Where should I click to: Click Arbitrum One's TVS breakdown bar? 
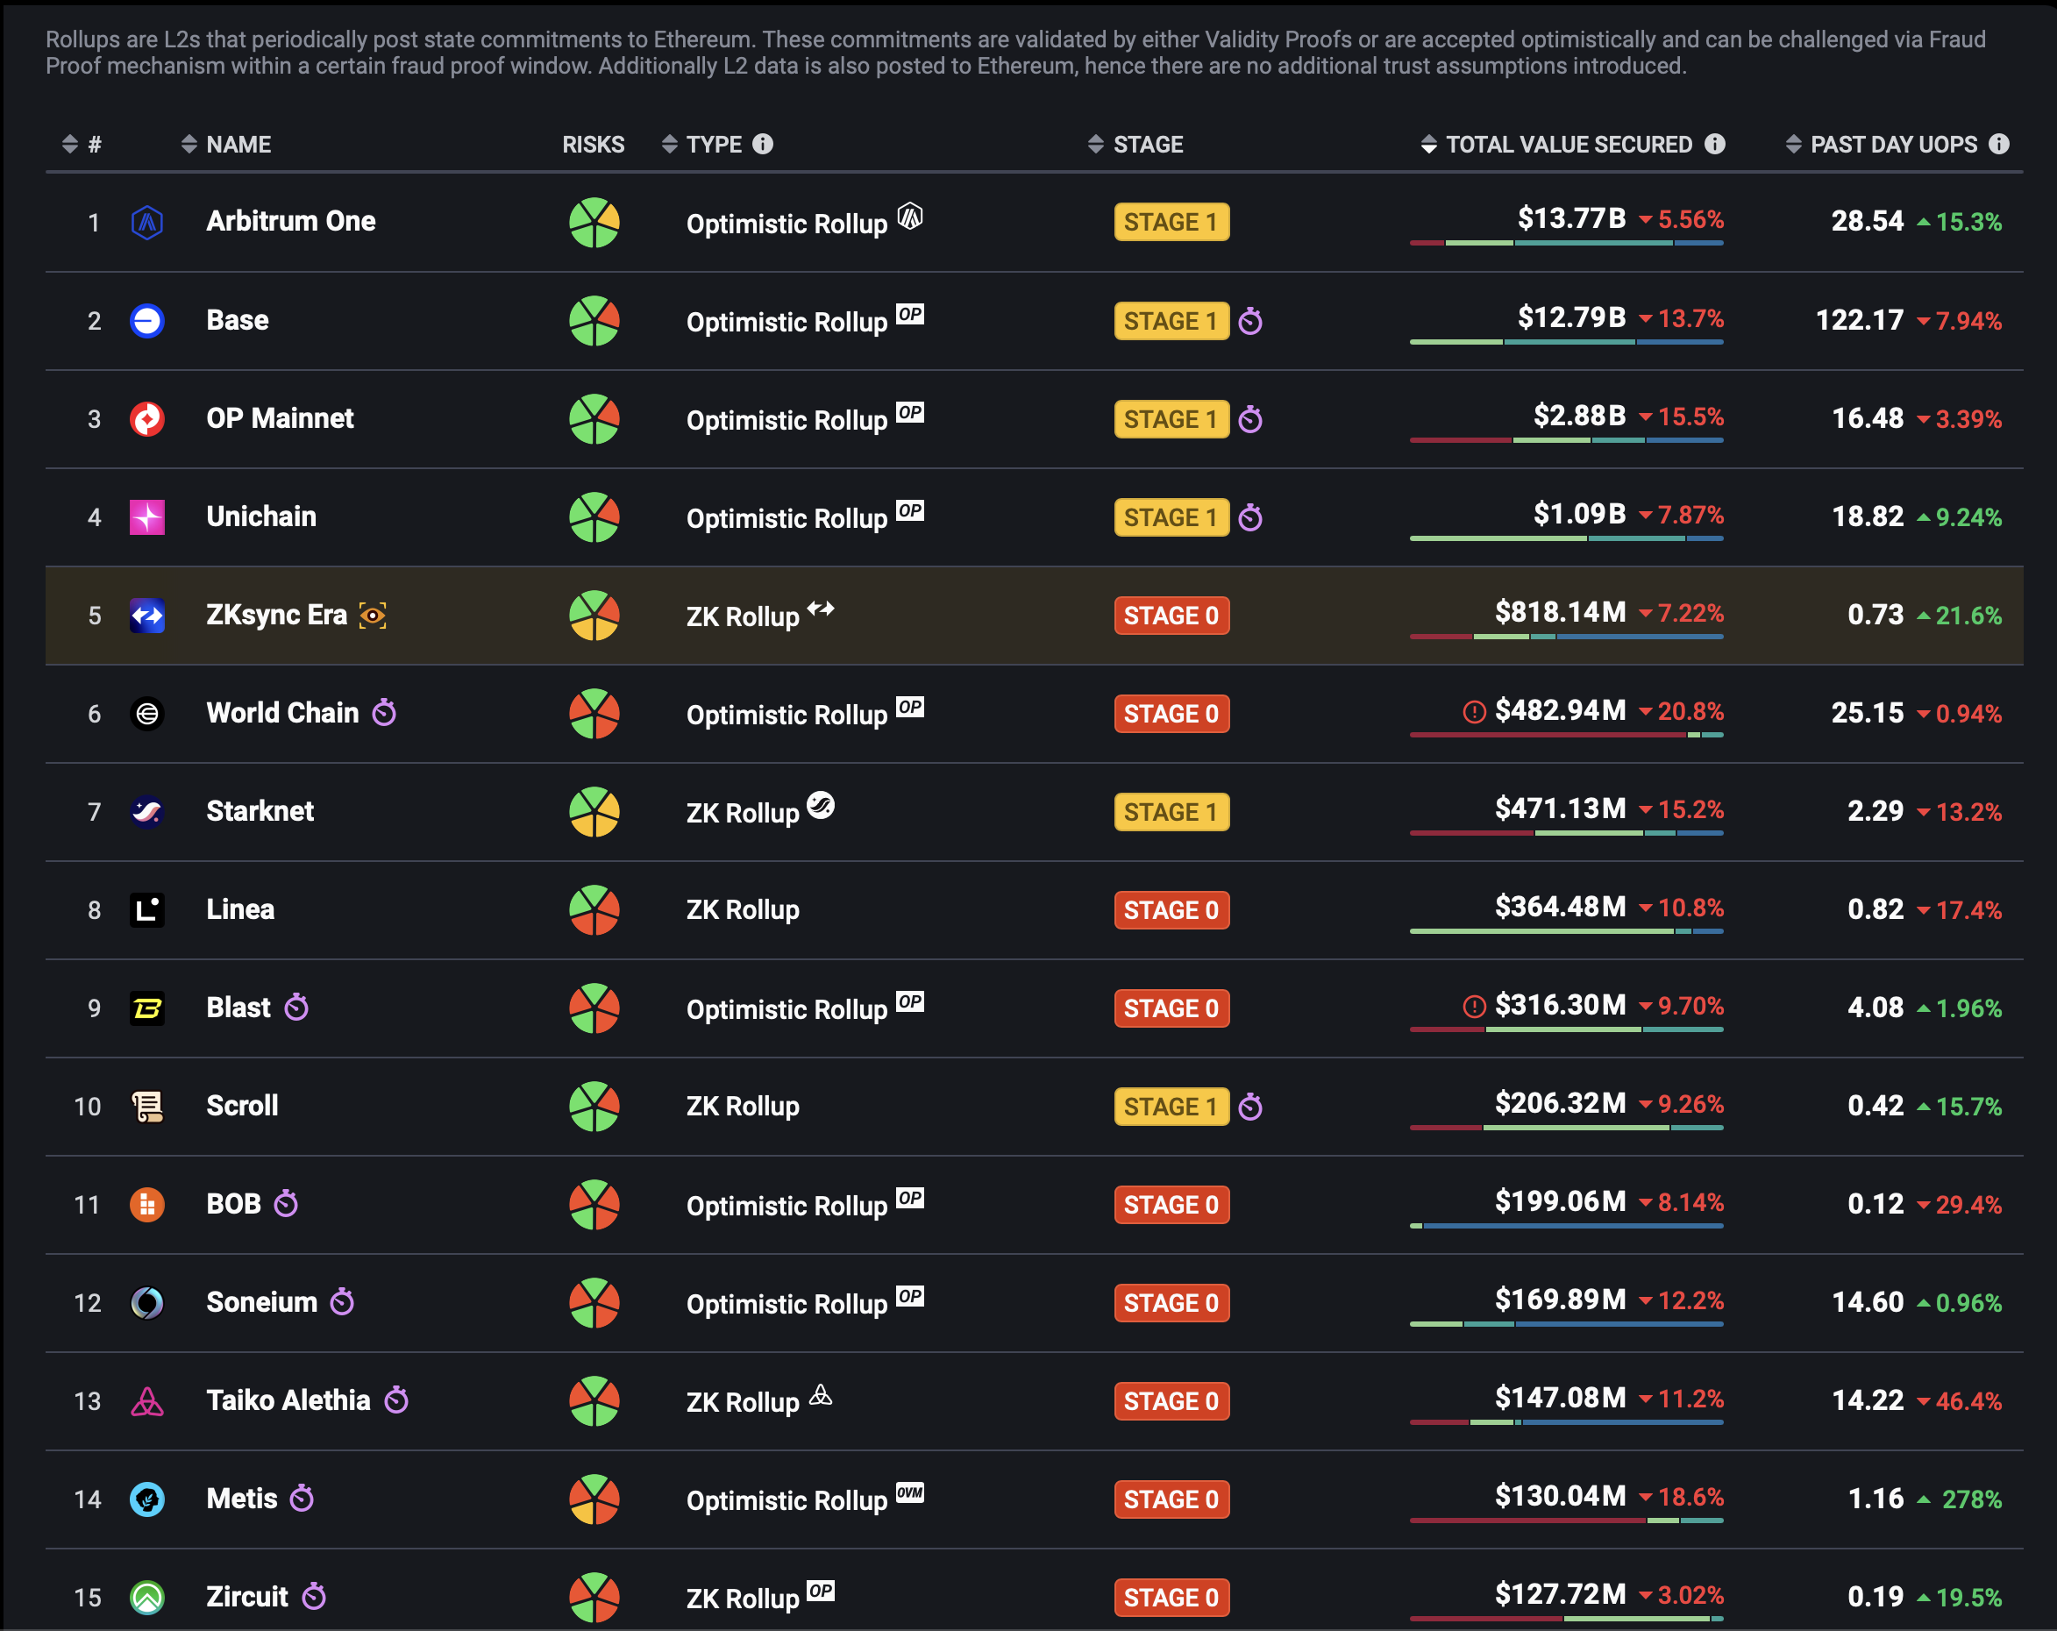coord(1567,244)
